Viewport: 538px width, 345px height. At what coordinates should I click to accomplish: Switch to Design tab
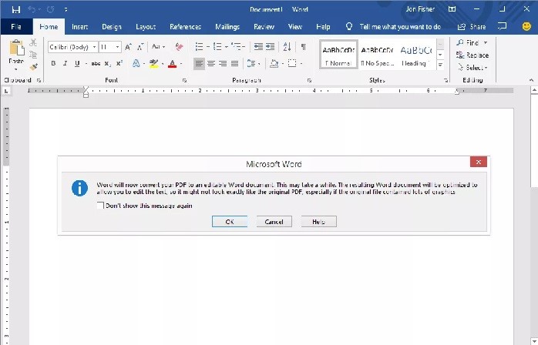(112, 27)
